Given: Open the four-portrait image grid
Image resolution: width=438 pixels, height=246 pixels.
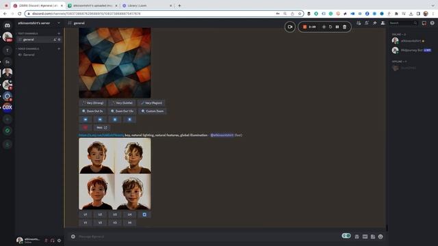Looking at the screenshot, I should tap(115, 174).
